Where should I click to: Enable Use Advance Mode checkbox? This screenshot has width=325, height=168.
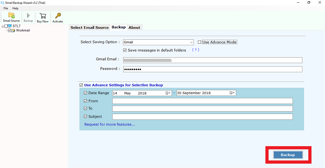coord(199,42)
